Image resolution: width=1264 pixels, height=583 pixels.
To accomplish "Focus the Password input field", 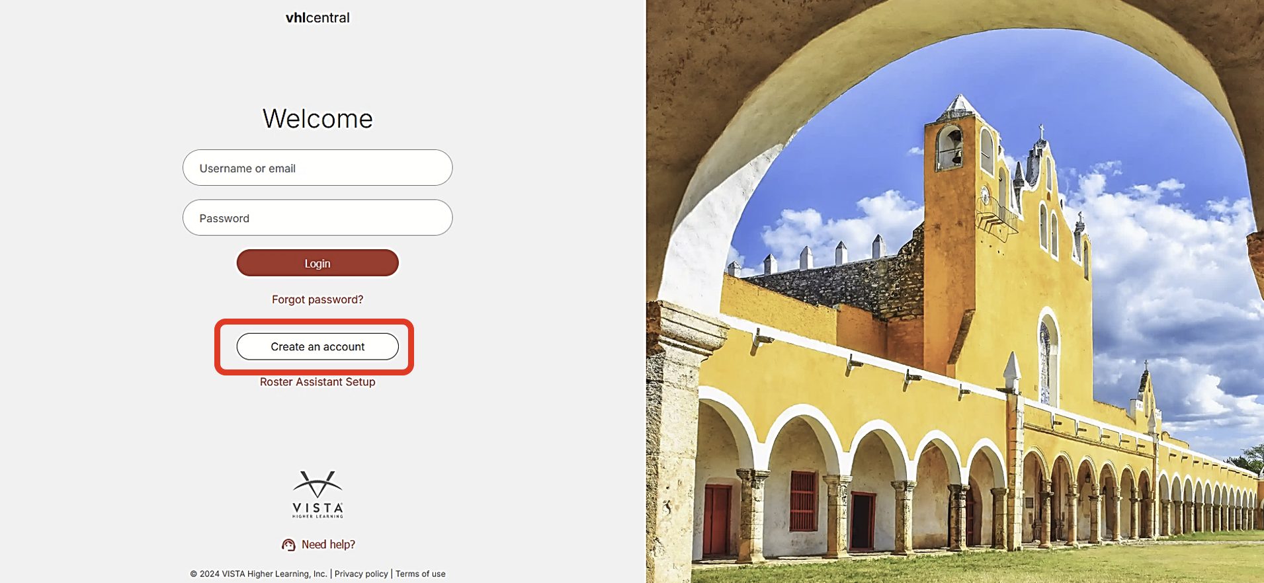I will coord(317,217).
